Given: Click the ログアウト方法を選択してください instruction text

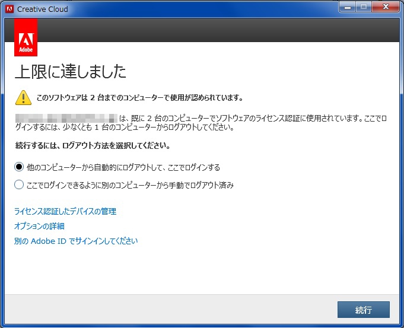Looking at the screenshot, I should pyautogui.click(x=93, y=145).
